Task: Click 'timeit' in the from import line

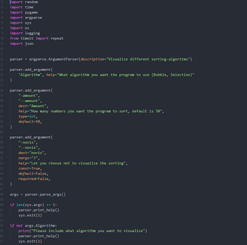Action: tap(27, 39)
